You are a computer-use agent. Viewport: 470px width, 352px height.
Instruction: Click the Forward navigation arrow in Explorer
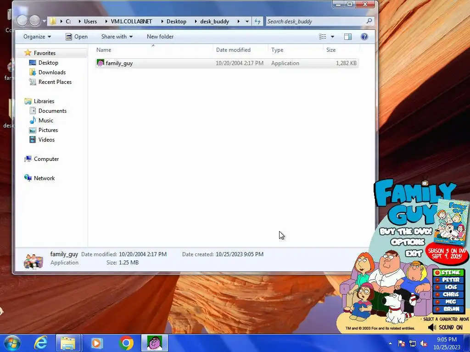click(x=35, y=21)
